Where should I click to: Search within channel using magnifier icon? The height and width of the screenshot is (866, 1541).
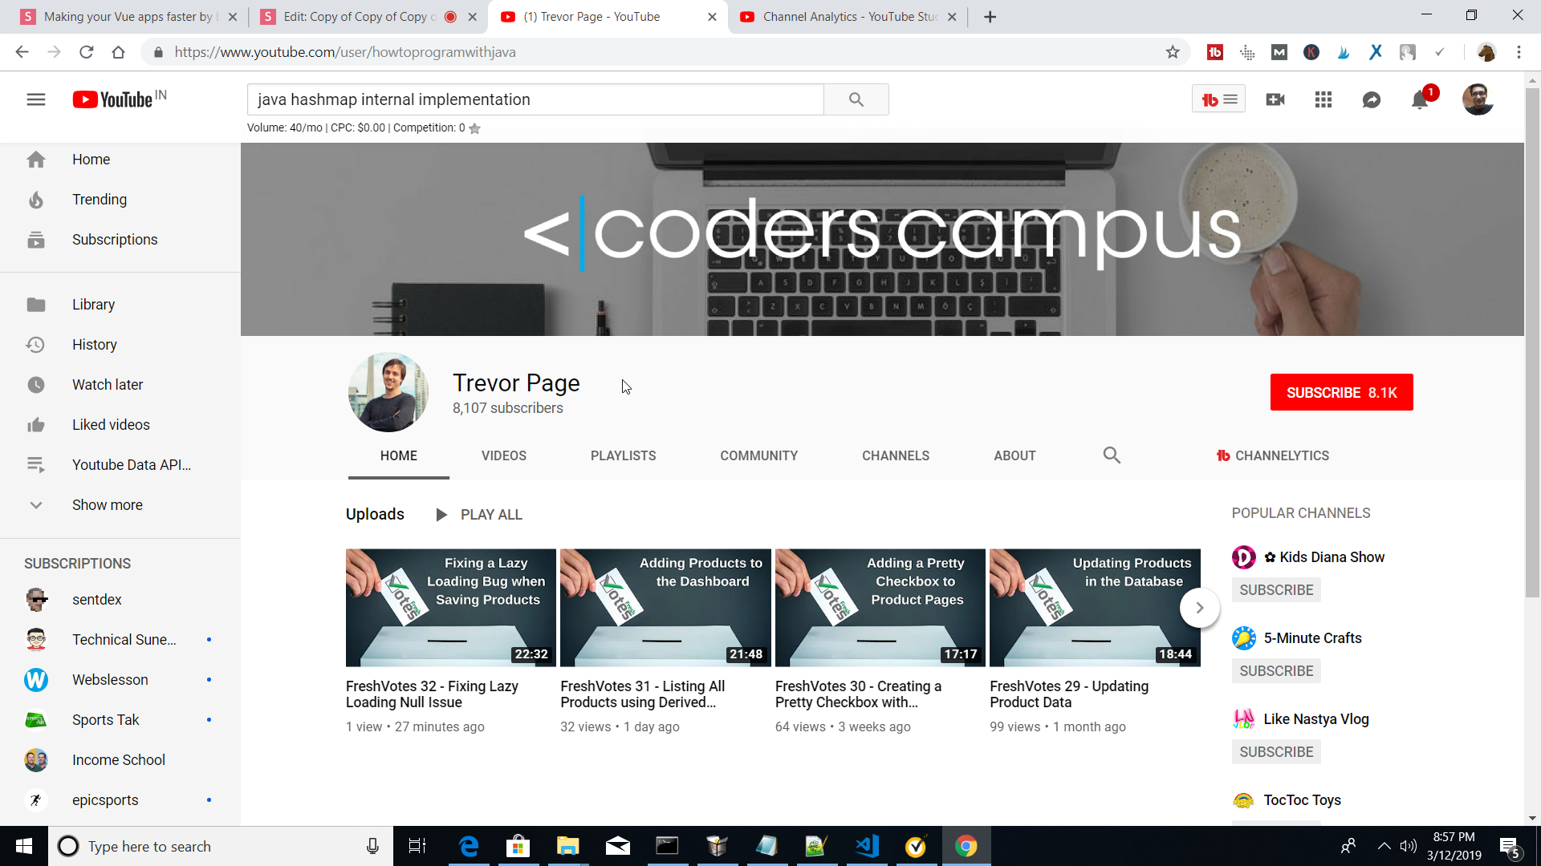click(1112, 455)
